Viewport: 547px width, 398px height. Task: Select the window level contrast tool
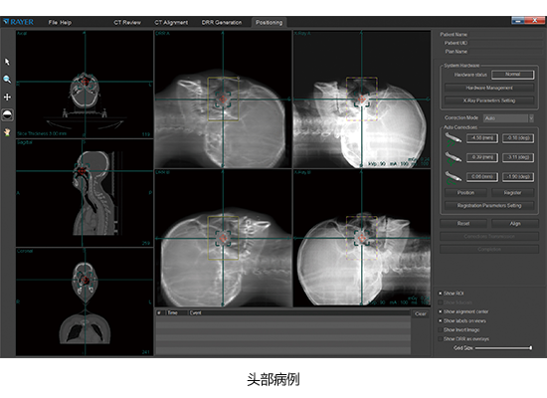point(7,114)
